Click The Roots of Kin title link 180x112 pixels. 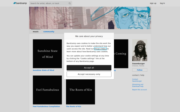point(73,106)
